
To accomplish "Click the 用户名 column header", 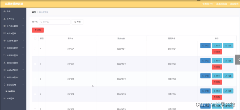I will [x=70, y=39].
